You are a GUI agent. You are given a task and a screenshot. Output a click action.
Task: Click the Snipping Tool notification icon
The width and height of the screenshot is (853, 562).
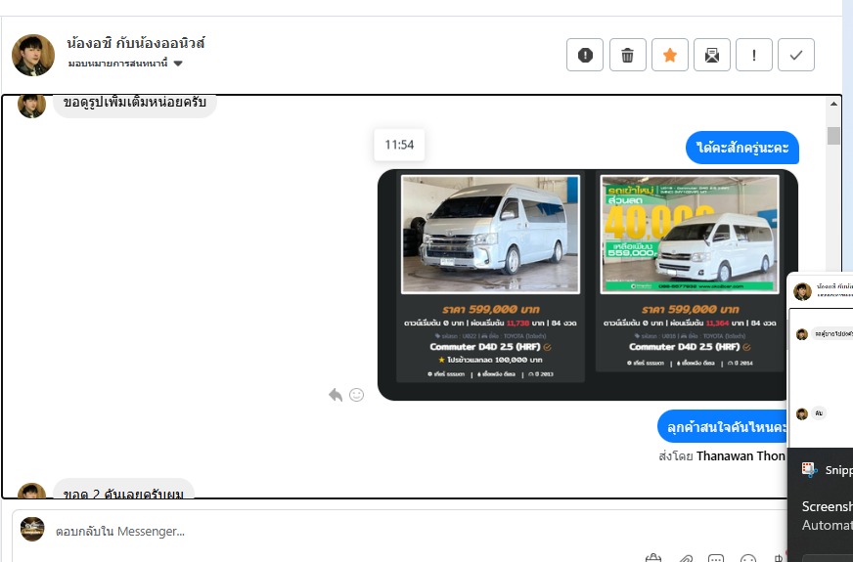pos(809,469)
